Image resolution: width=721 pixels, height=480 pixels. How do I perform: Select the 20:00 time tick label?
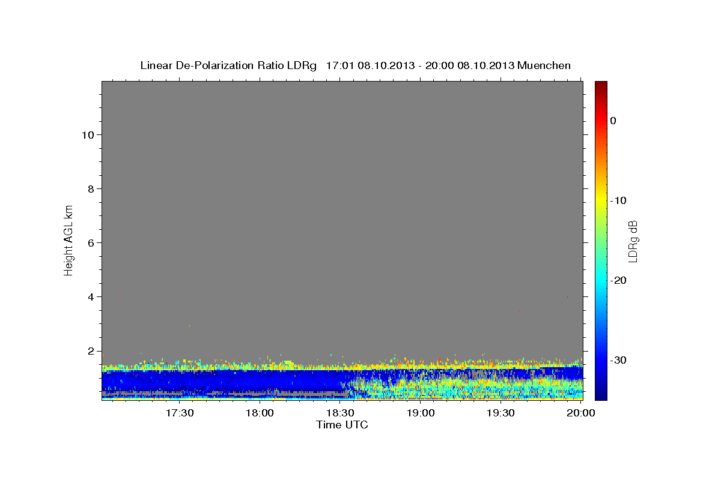pos(580,413)
